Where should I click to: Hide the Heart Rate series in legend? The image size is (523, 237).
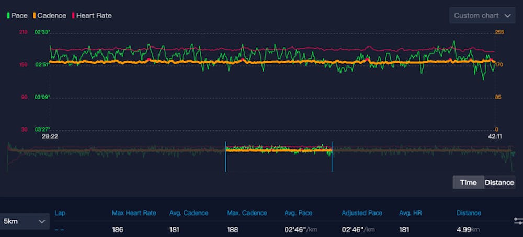(x=93, y=16)
